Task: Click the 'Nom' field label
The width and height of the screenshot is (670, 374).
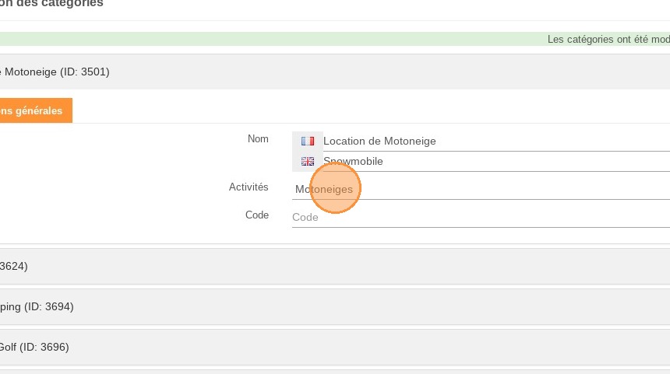Action: 258,139
